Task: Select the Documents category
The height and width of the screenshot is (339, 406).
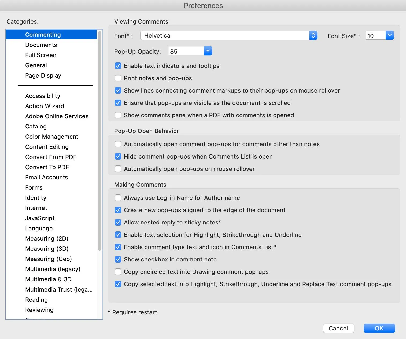Action: [x=41, y=45]
